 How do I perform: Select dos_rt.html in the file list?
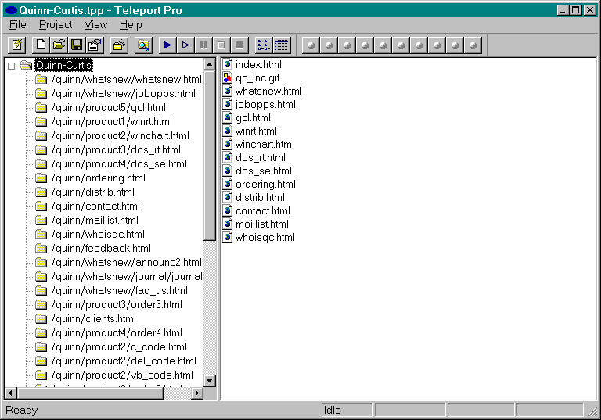(261, 157)
